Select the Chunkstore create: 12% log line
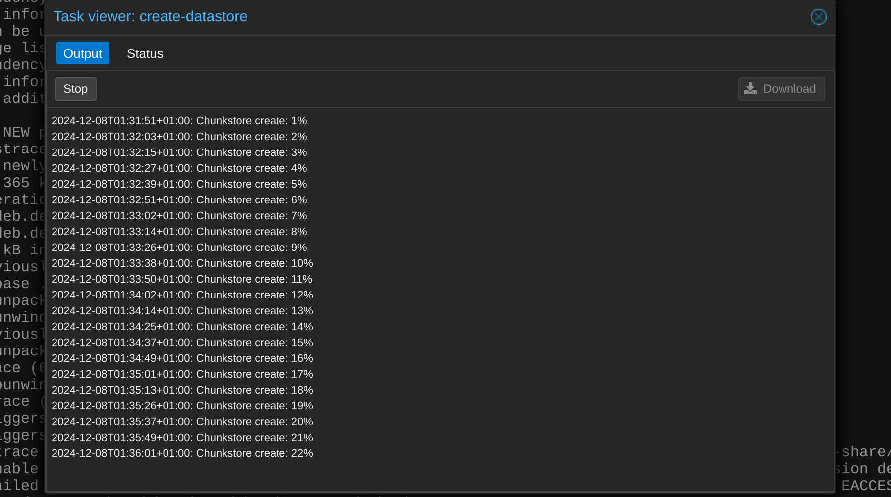 (182, 295)
